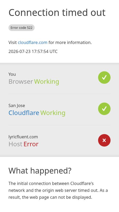Viewport: 119px width, 212px height.
Task: Click the You label above Browser
Action: click(12, 74)
